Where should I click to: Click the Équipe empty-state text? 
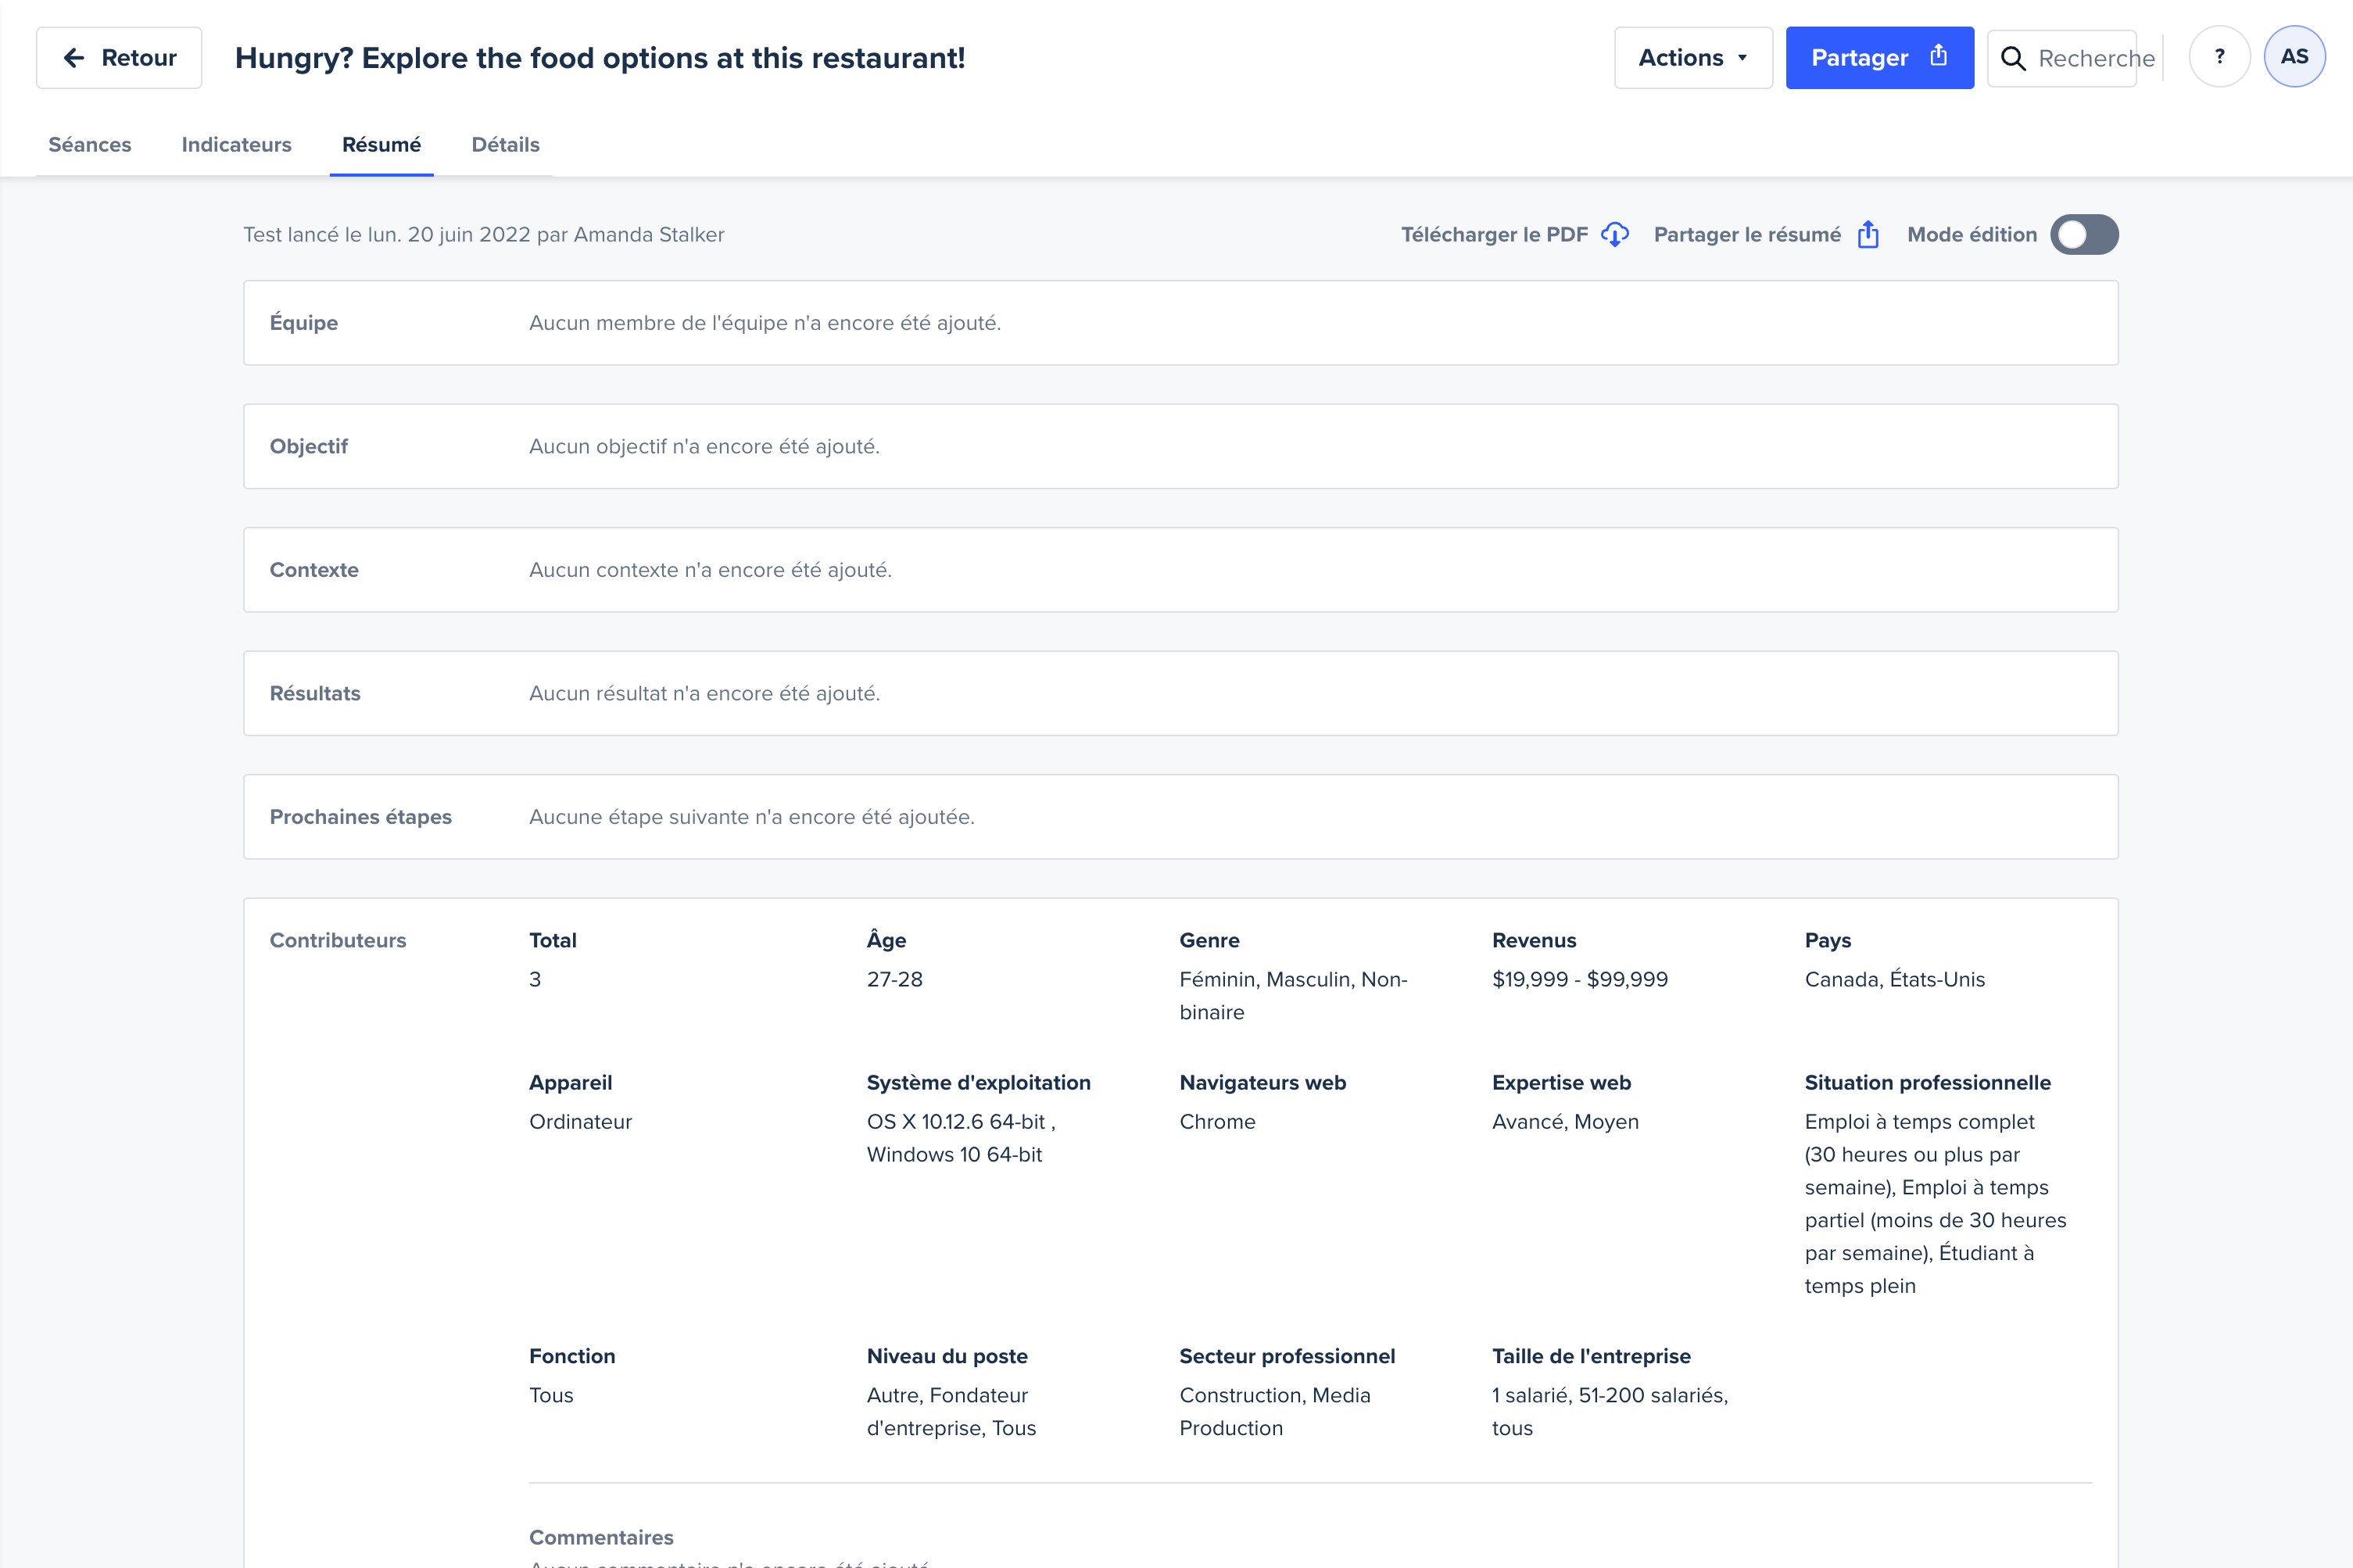tap(765, 323)
